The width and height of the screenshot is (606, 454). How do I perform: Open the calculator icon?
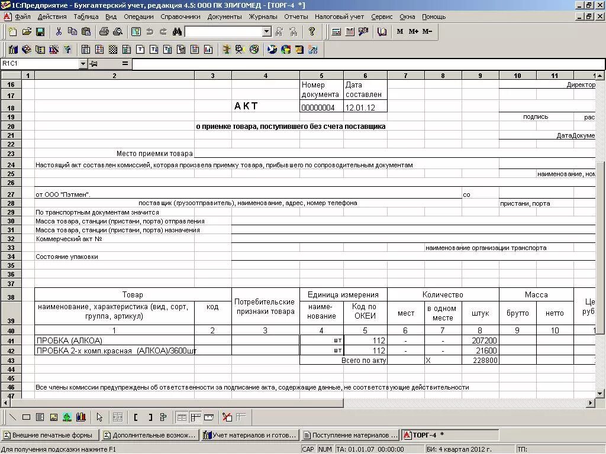pyautogui.click(x=336, y=32)
